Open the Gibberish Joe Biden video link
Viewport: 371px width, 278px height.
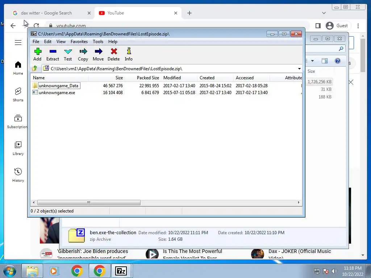point(92,254)
